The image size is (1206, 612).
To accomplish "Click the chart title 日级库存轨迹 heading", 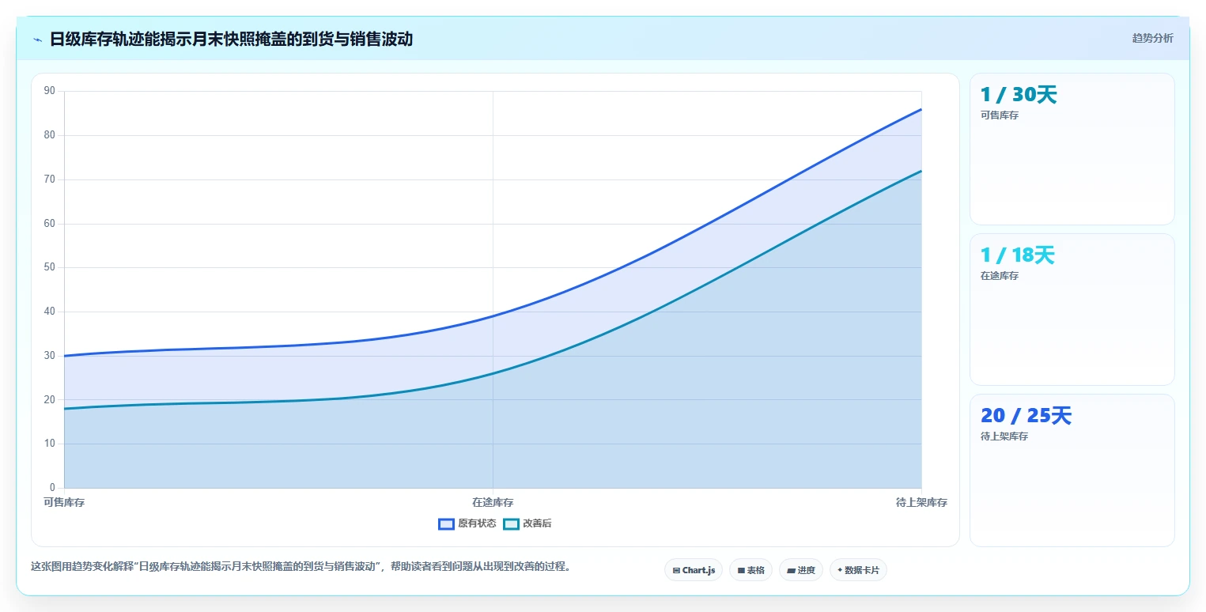I will pyautogui.click(x=231, y=39).
